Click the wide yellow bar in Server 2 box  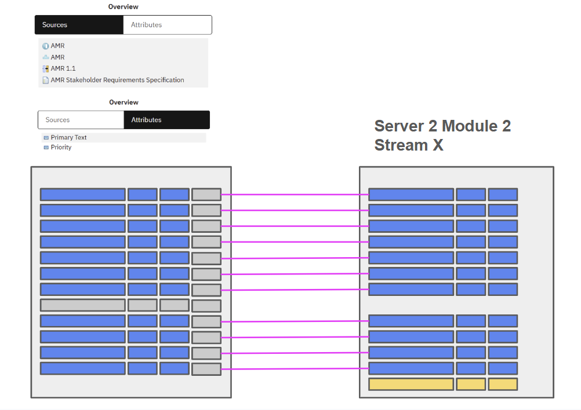(x=411, y=384)
